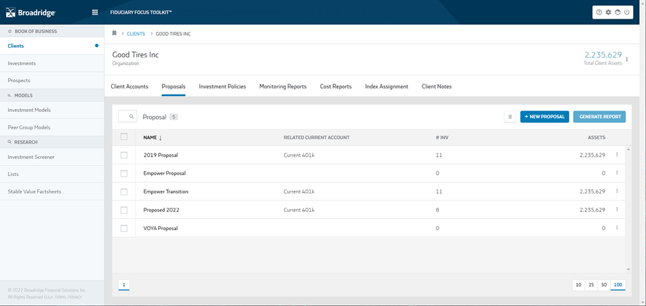Set page size to 25 rows
The width and height of the screenshot is (646, 306).
pyautogui.click(x=591, y=285)
